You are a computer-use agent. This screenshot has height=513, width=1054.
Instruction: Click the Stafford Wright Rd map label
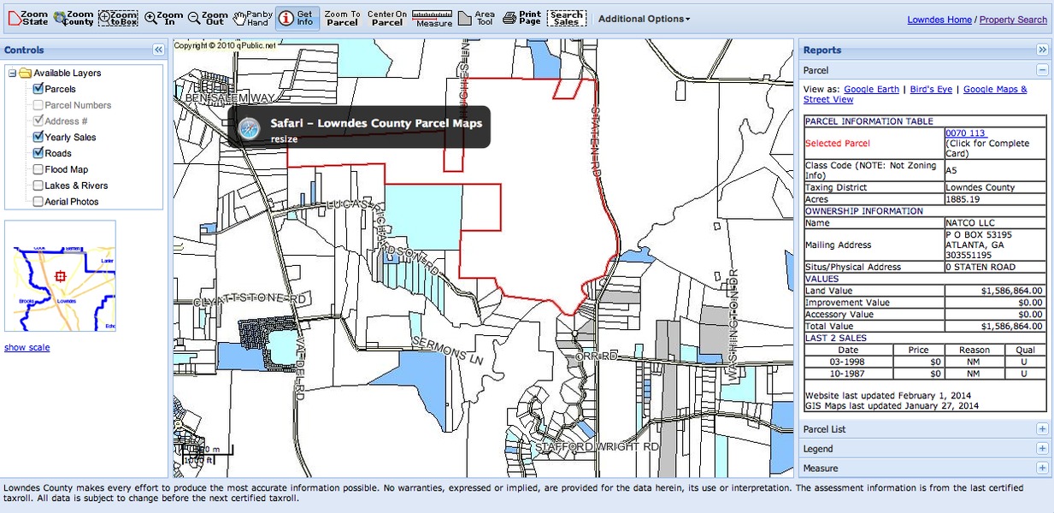pyautogui.click(x=597, y=447)
